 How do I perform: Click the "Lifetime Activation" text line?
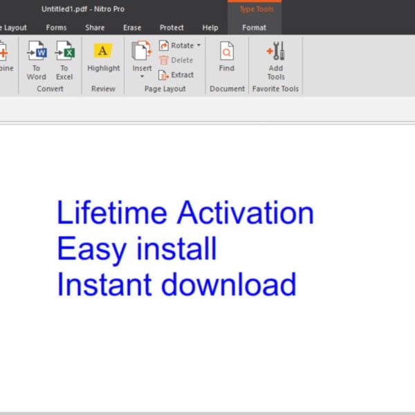click(x=185, y=213)
